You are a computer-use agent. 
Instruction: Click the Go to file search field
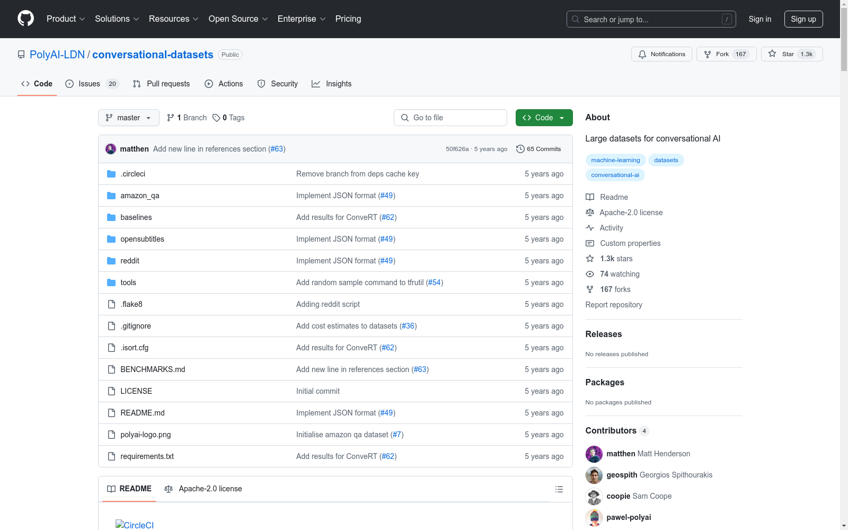click(x=450, y=118)
